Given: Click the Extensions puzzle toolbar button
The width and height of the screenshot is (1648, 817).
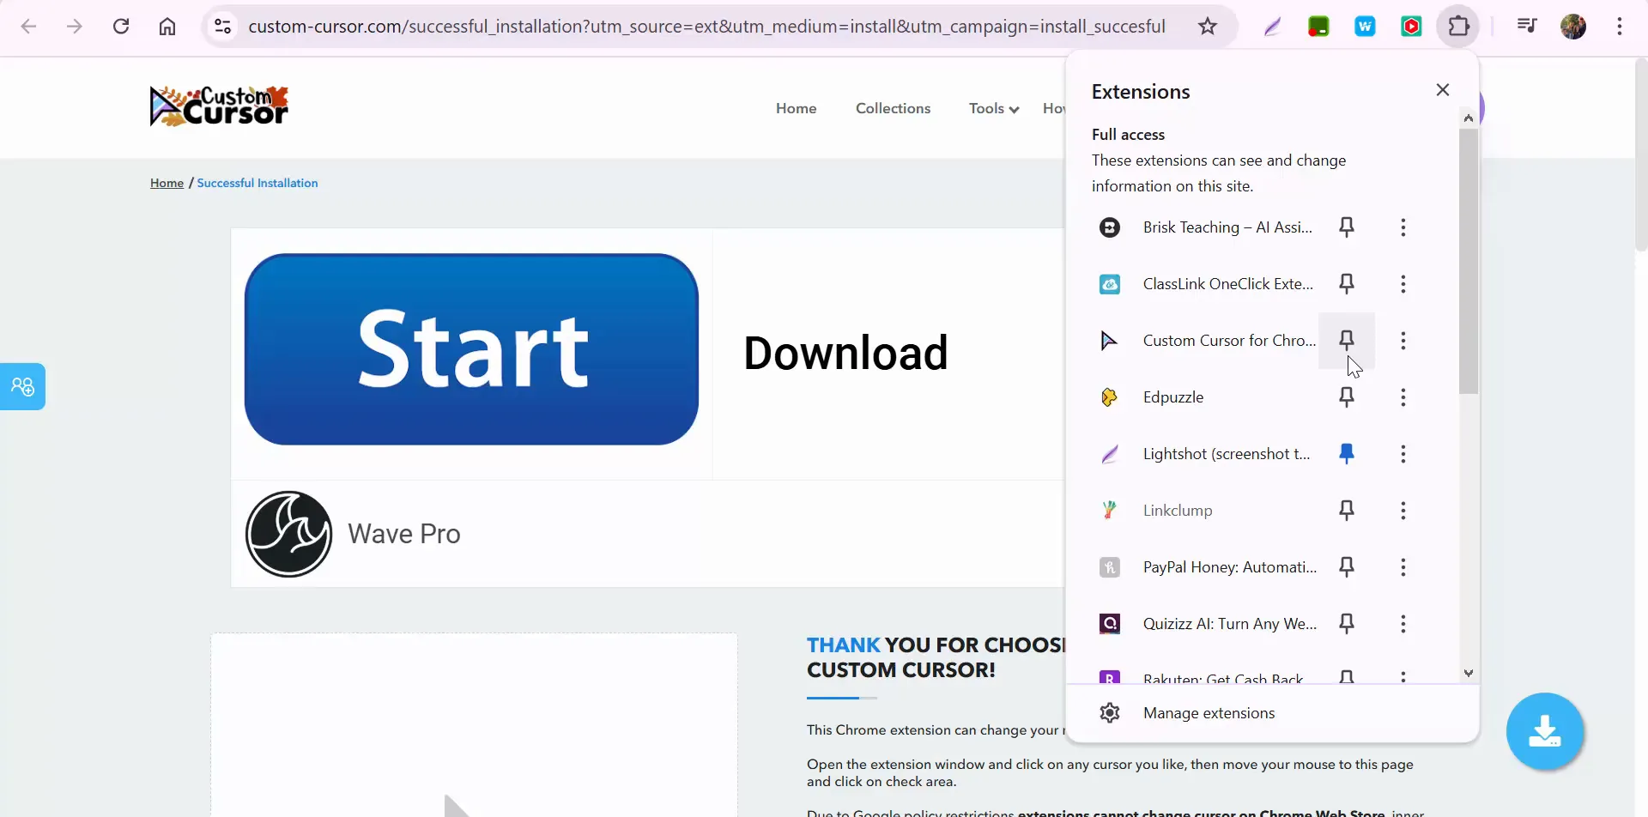Looking at the screenshot, I should point(1459,27).
